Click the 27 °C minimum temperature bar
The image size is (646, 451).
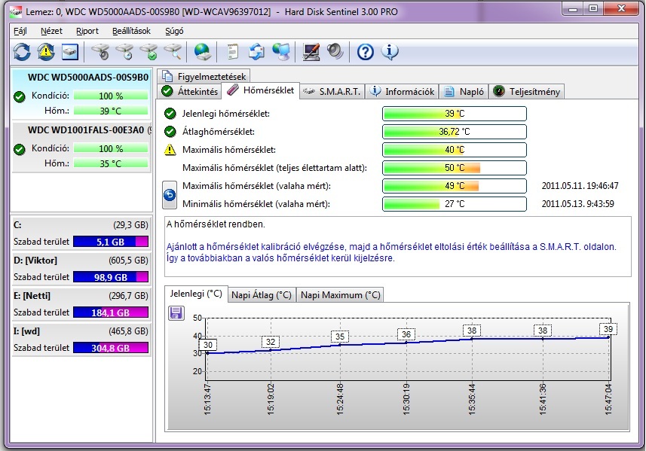click(x=455, y=204)
